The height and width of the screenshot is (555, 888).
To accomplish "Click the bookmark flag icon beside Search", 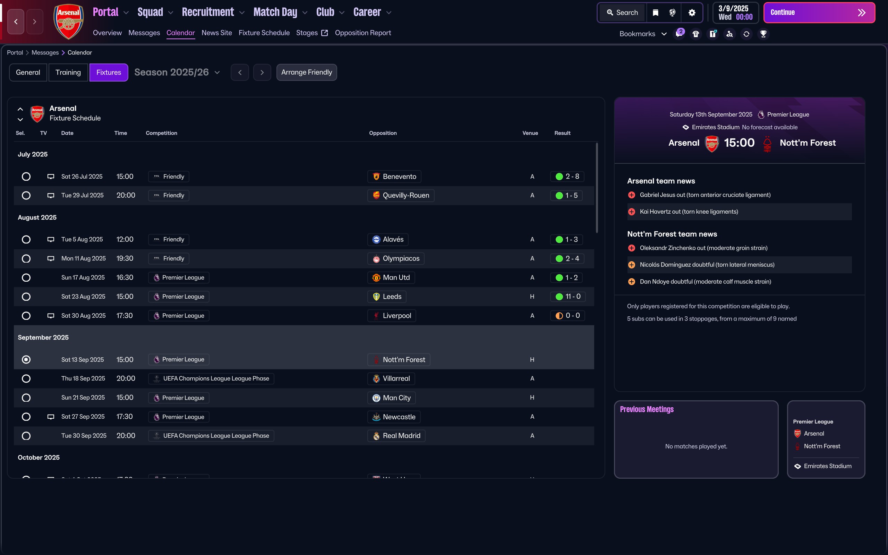I will click(655, 12).
